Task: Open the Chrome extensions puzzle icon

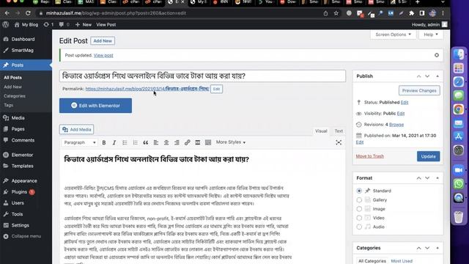Action: tap(412, 13)
